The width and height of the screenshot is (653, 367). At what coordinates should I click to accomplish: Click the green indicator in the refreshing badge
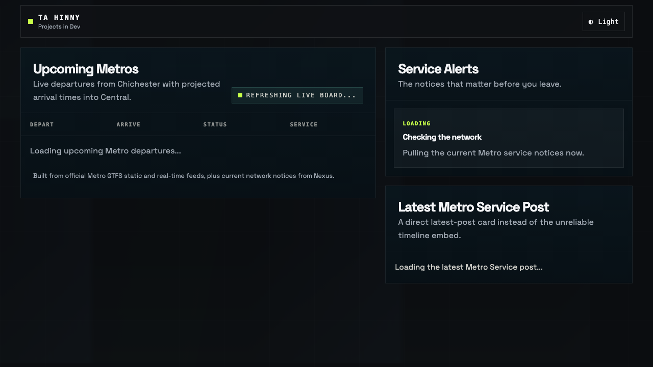(x=240, y=95)
